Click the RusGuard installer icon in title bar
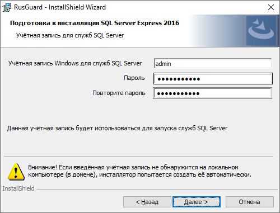This screenshot has height=213, width=280. tap(7, 7)
